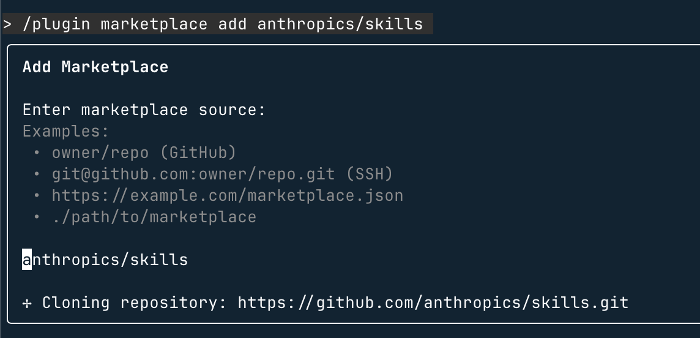
Task: Click the Enter marketplace source label
Action: pyautogui.click(x=144, y=110)
